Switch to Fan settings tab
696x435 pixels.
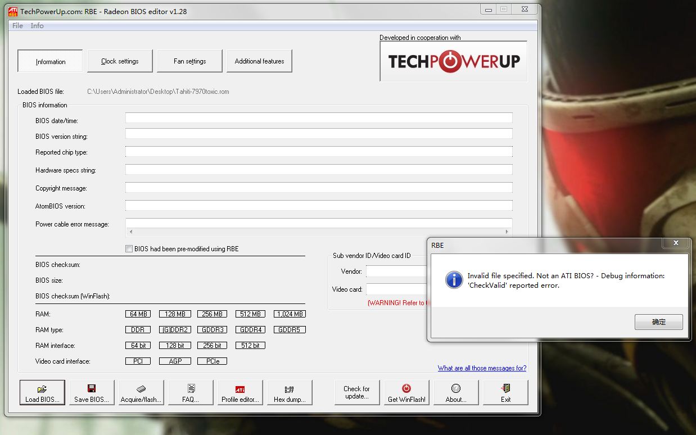[x=189, y=61]
